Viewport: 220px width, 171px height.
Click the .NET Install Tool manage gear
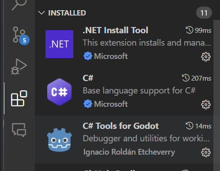[x=206, y=57]
